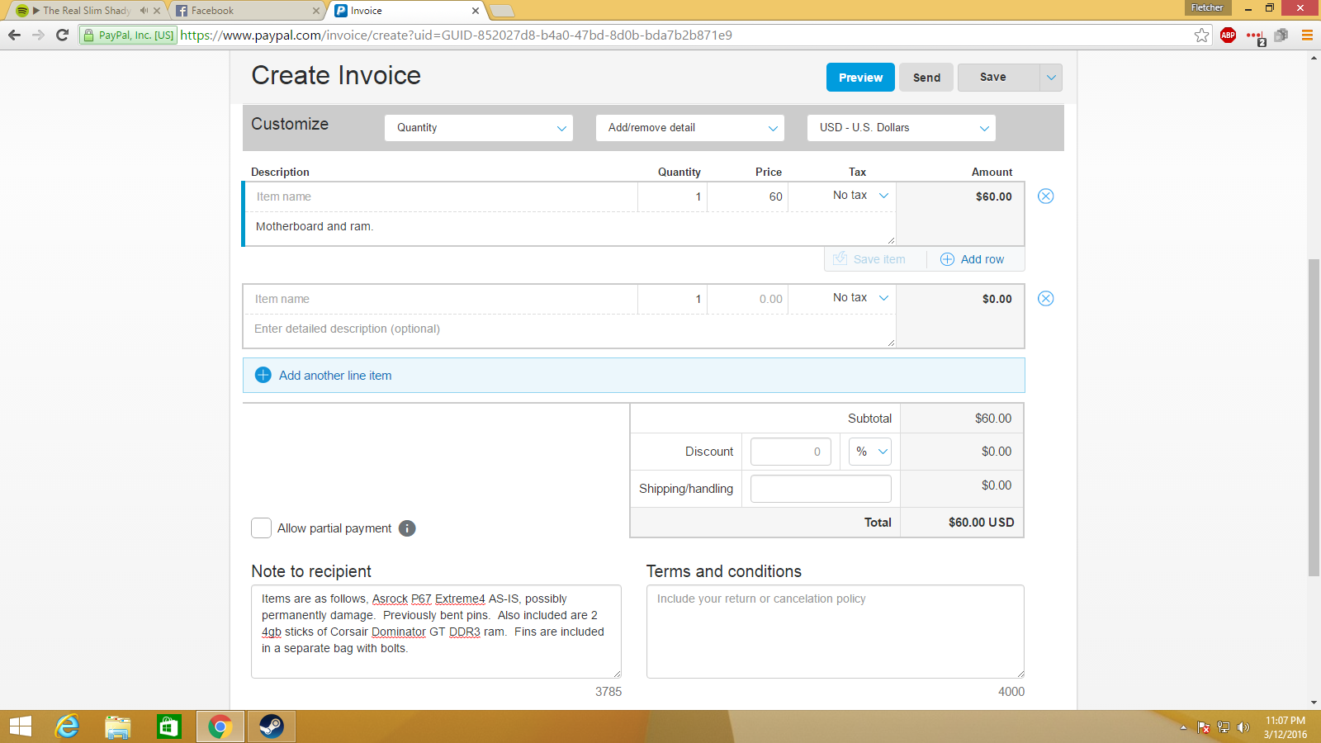Image resolution: width=1321 pixels, height=743 pixels.
Task: Bookmark this page with star icon
Action: point(1202,35)
